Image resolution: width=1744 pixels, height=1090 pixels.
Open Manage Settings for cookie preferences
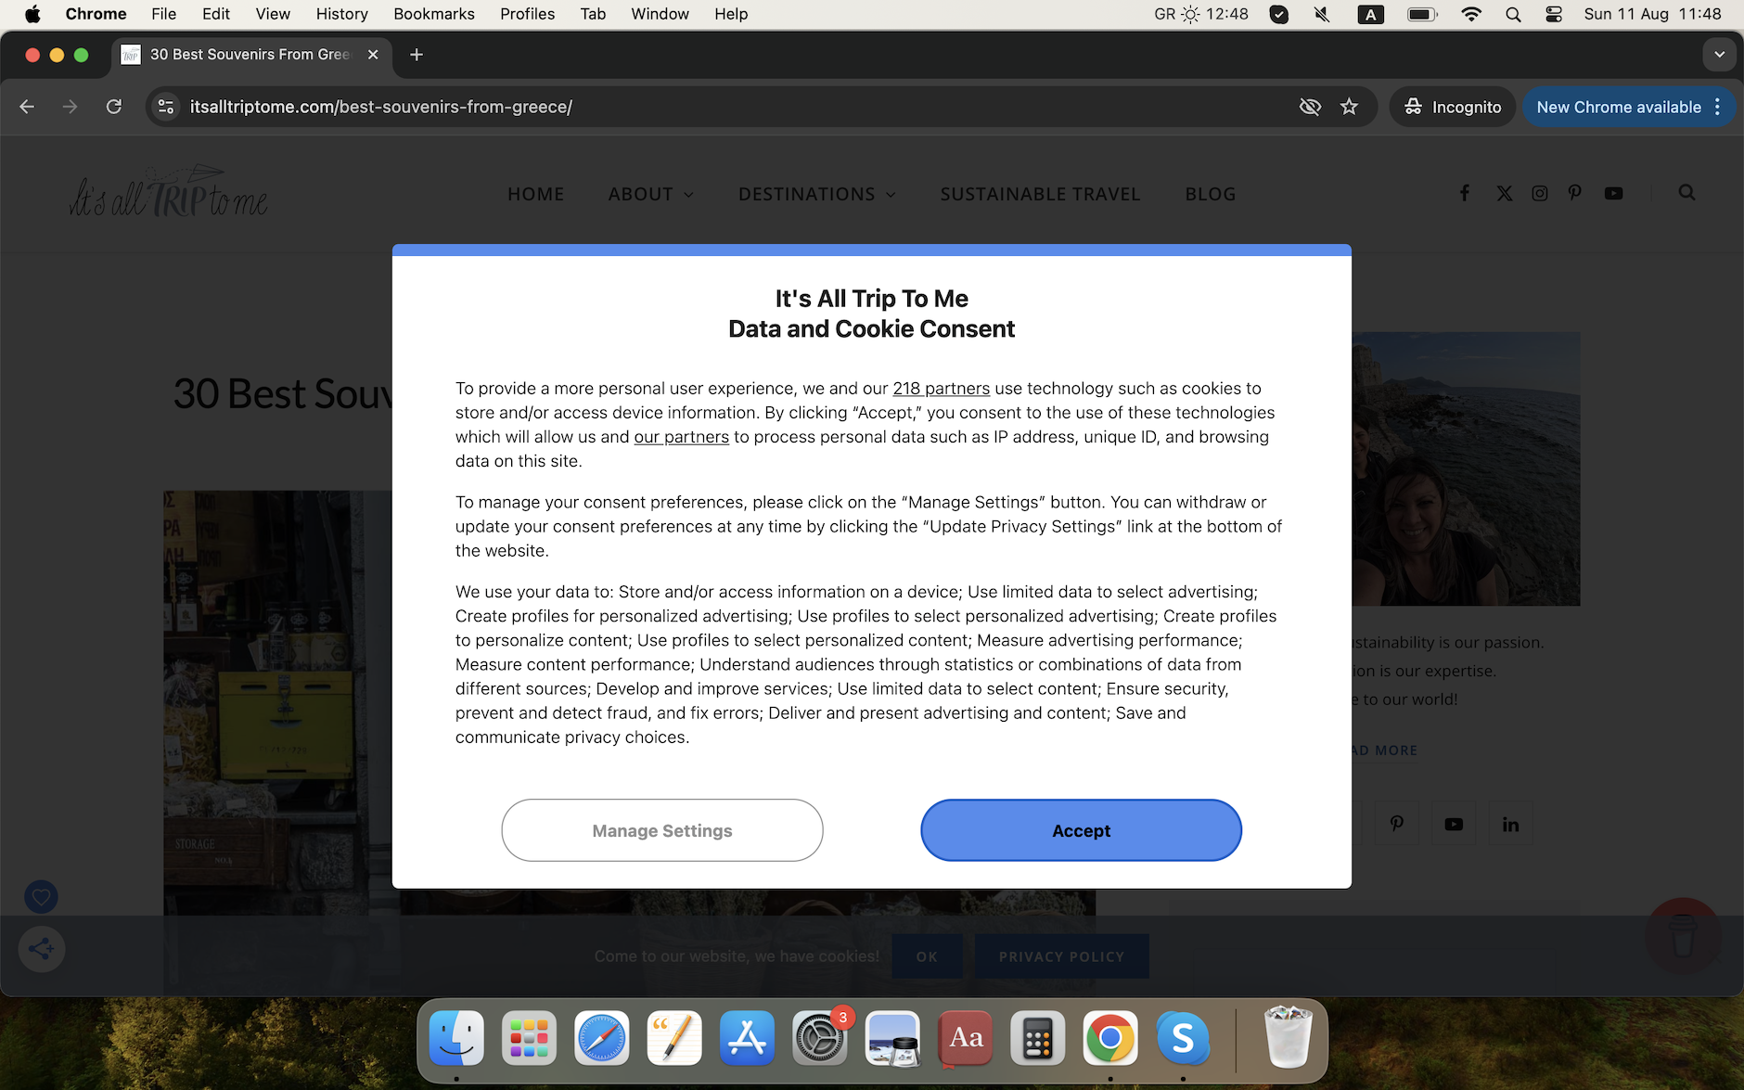coord(661,830)
